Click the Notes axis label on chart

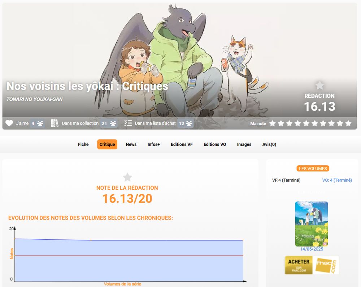[12, 254]
